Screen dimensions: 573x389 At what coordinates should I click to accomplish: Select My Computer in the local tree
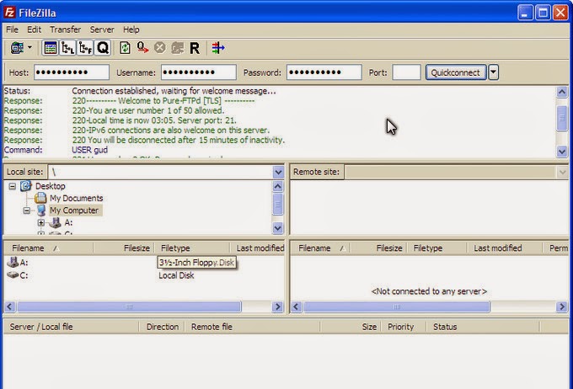(74, 210)
